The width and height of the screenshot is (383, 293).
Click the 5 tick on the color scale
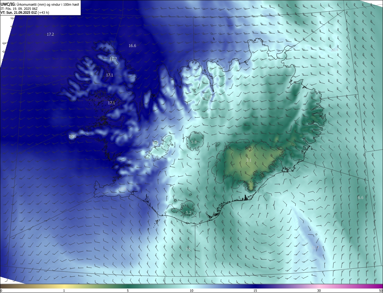coord(128,291)
